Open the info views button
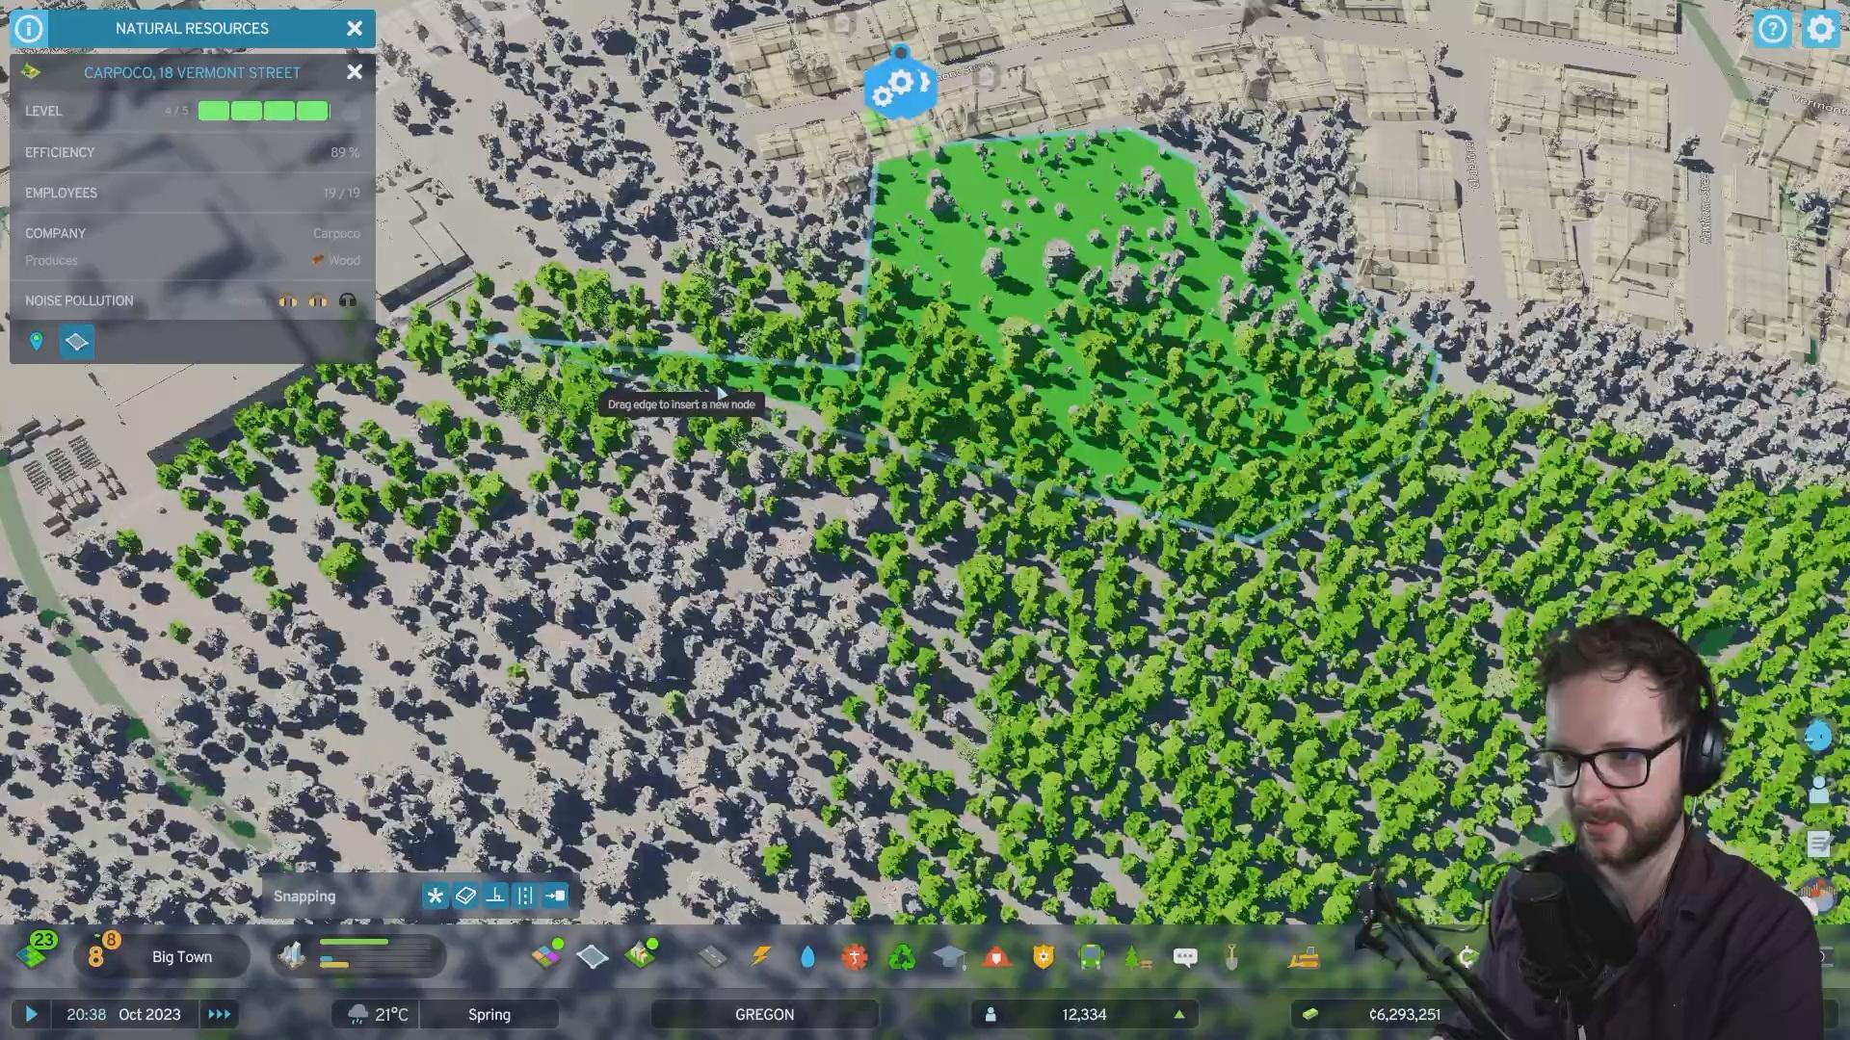Screen dimensions: 1850x1040 click(x=29, y=28)
